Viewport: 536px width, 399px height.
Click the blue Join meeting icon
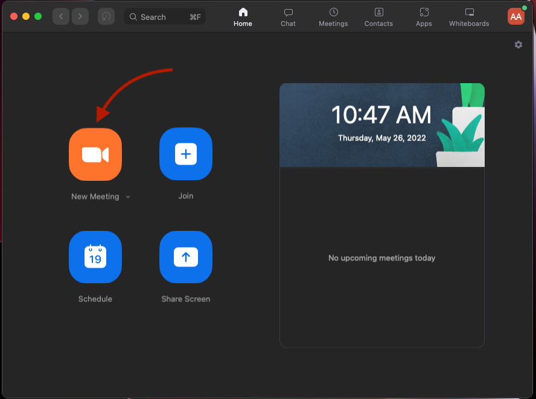point(186,154)
